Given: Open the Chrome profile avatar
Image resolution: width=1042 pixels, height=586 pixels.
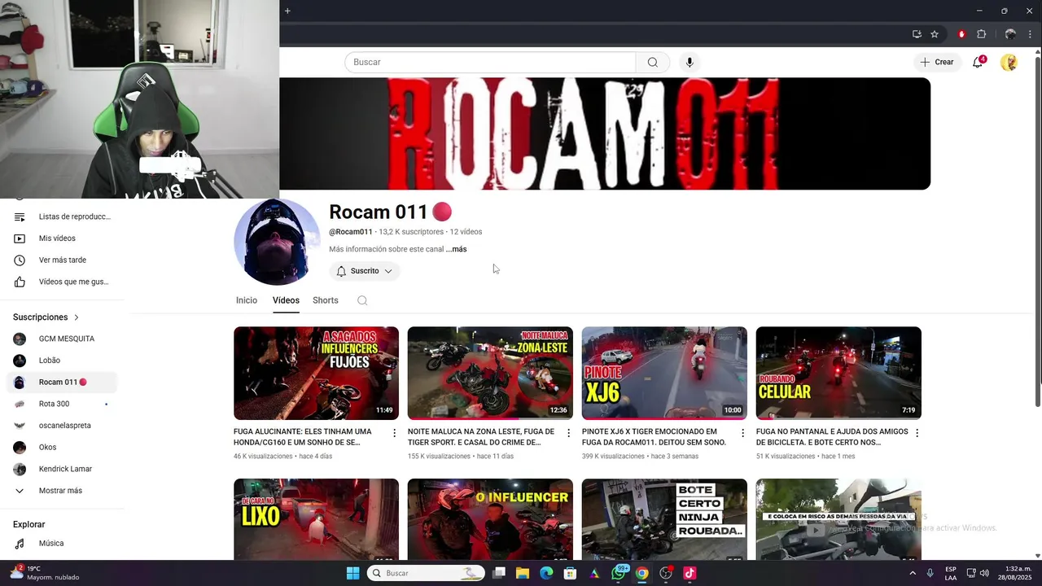Looking at the screenshot, I should 1010,34.
